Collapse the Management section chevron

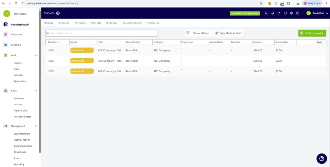coord(36,126)
